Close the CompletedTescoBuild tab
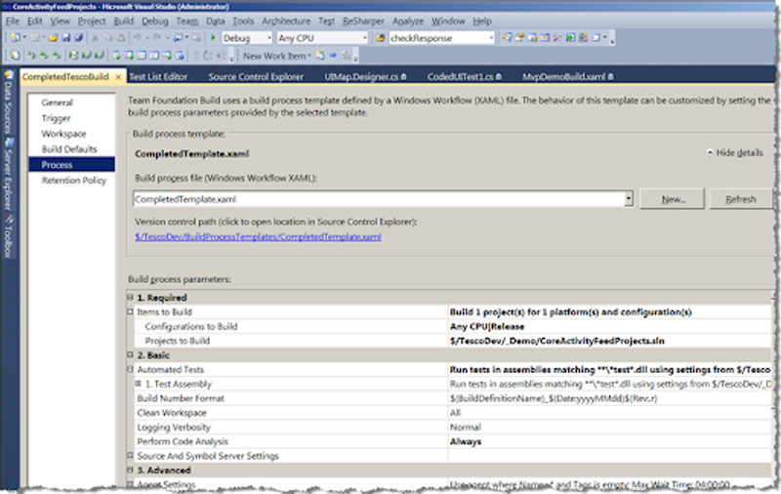The width and height of the screenshot is (781, 494). tap(118, 77)
